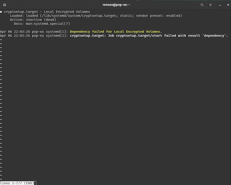Click the window title rennan@pop-os: ~
This screenshot has height=185, width=231.
coord(116,5)
